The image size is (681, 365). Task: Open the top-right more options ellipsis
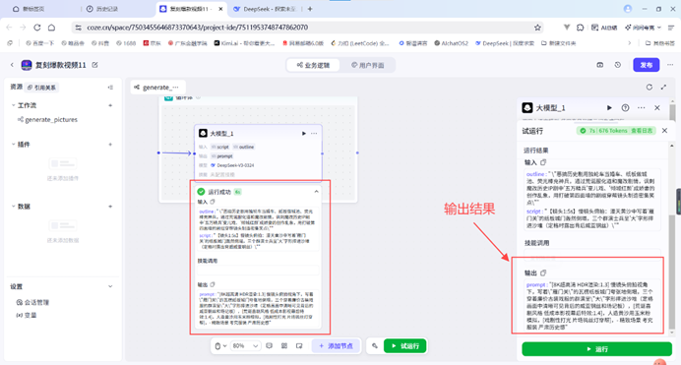670,65
